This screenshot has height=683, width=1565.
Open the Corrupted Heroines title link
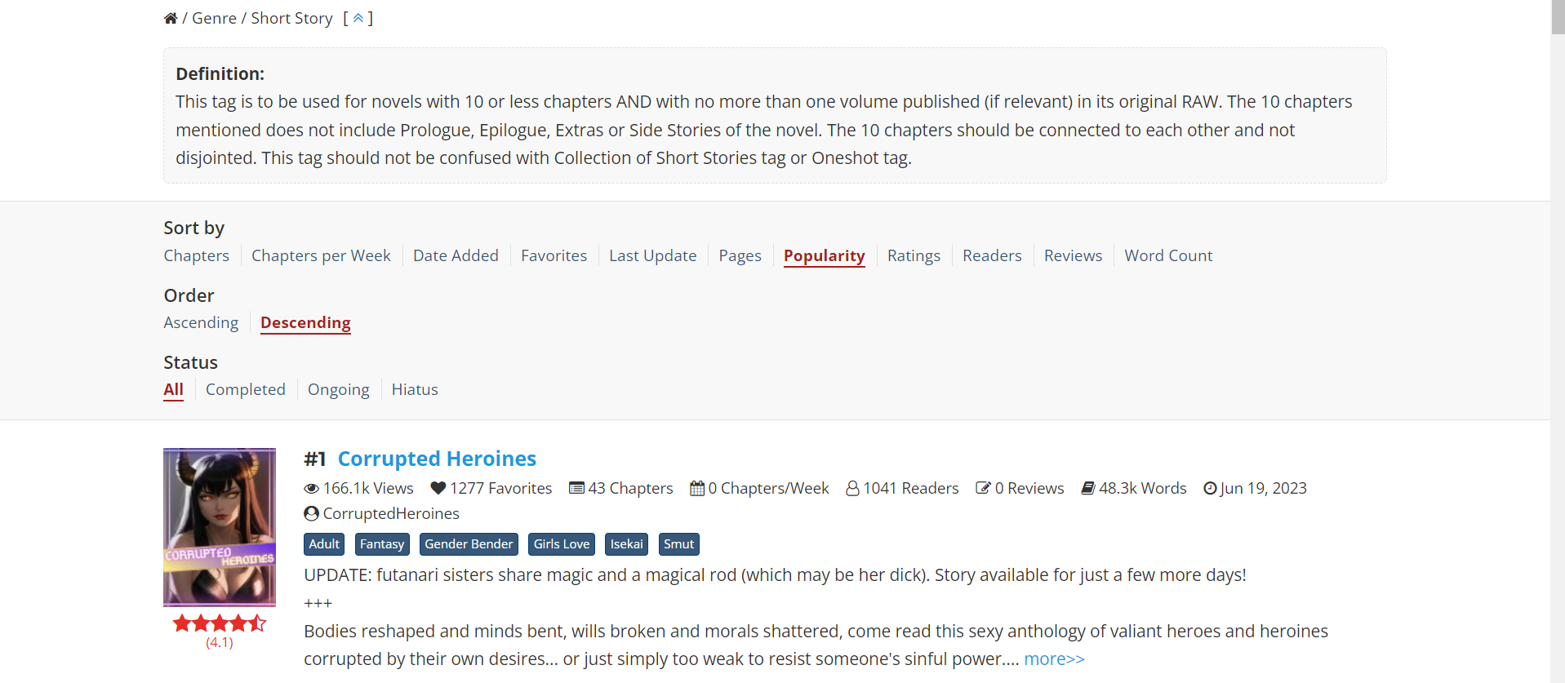[437, 459]
